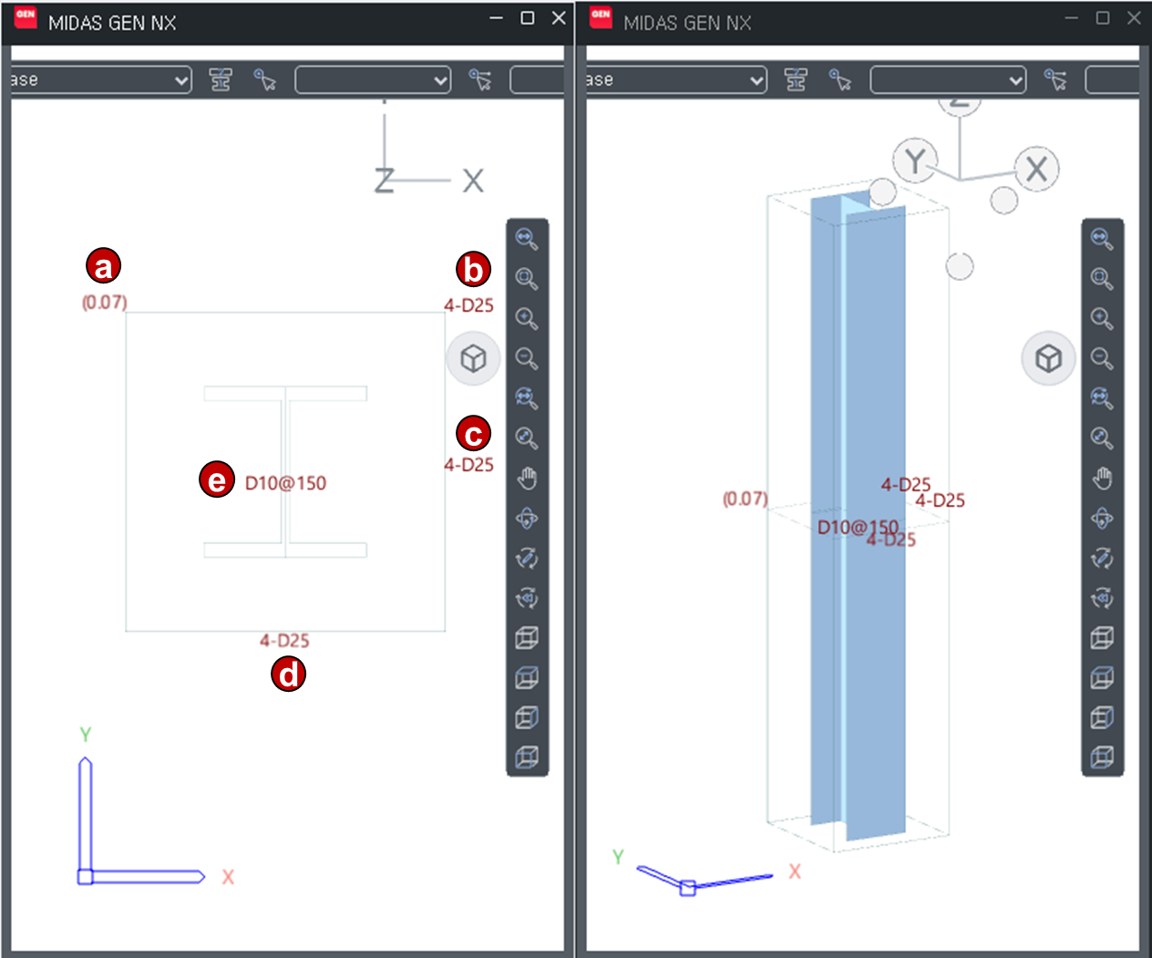
Task: Click the section property selection icon
Action: pos(221,79)
